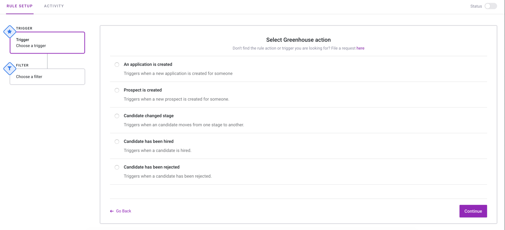Click the FILTER section label
This screenshot has width=505, height=230.
pyautogui.click(x=22, y=65)
